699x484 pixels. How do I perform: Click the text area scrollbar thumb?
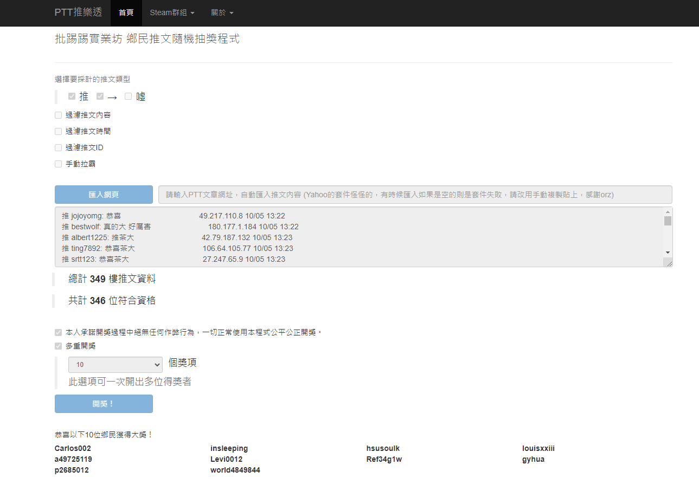tap(668, 221)
